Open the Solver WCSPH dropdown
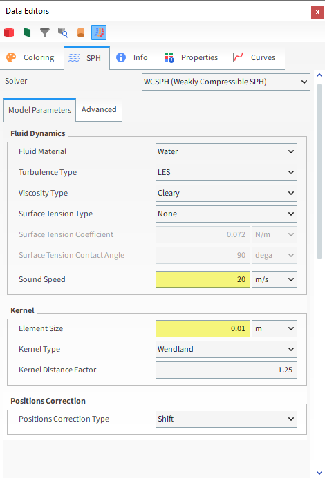This screenshot has height=481, width=325. 226,82
